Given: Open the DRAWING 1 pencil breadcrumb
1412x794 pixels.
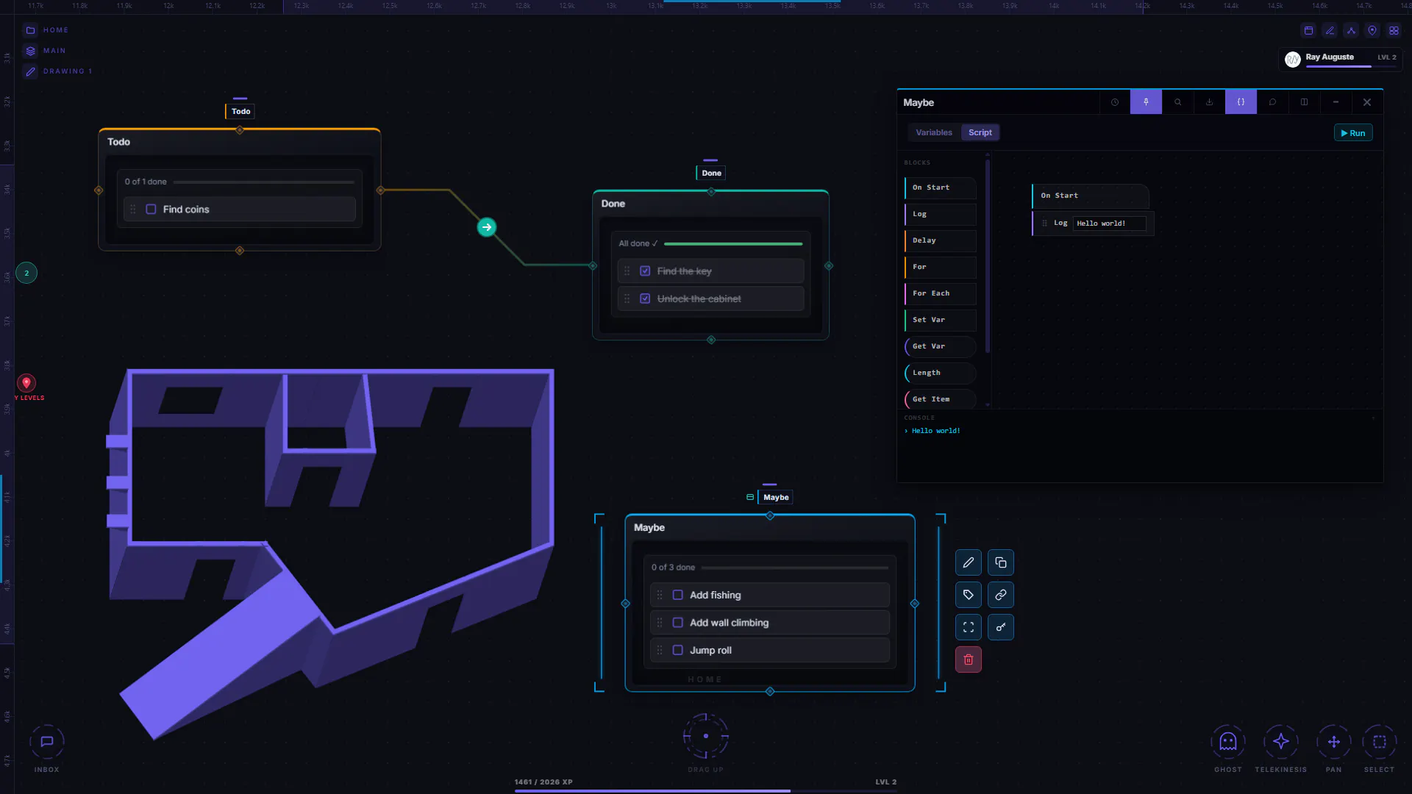Looking at the screenshot, I should pos(57,71).
